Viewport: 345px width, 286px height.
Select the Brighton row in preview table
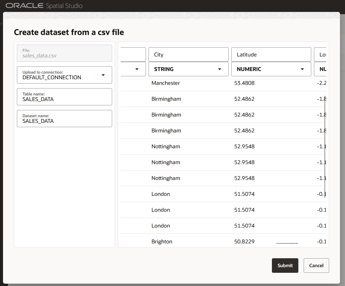(223, 242)
